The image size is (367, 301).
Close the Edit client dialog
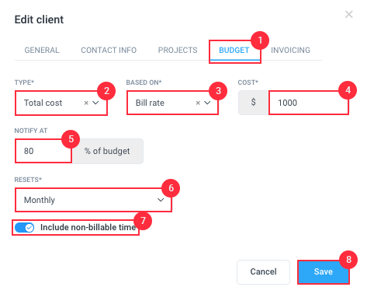348,15
